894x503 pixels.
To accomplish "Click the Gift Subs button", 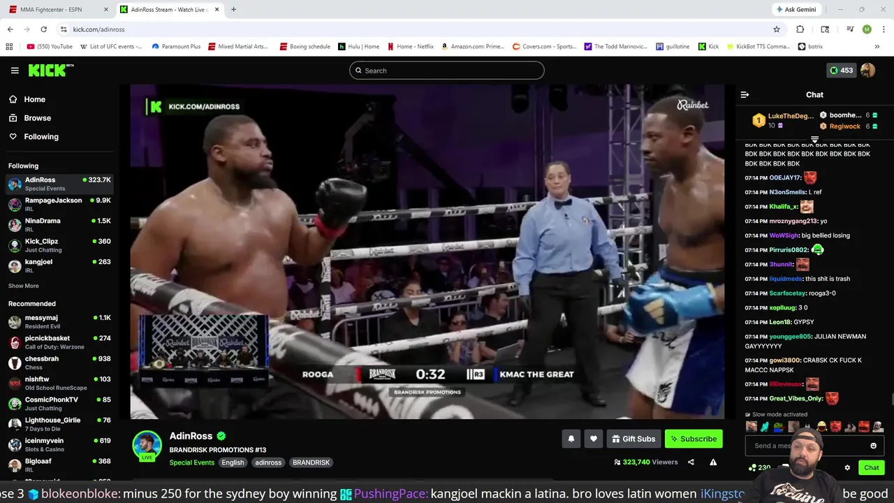I will [x=633, y=439].
